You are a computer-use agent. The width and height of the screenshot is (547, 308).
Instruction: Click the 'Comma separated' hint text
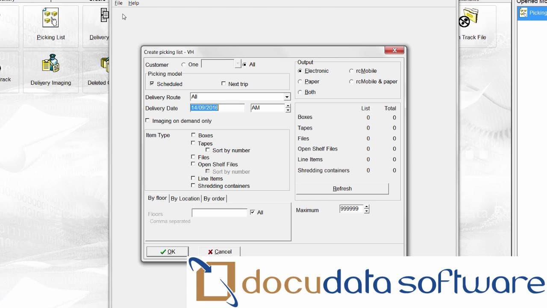170,221
